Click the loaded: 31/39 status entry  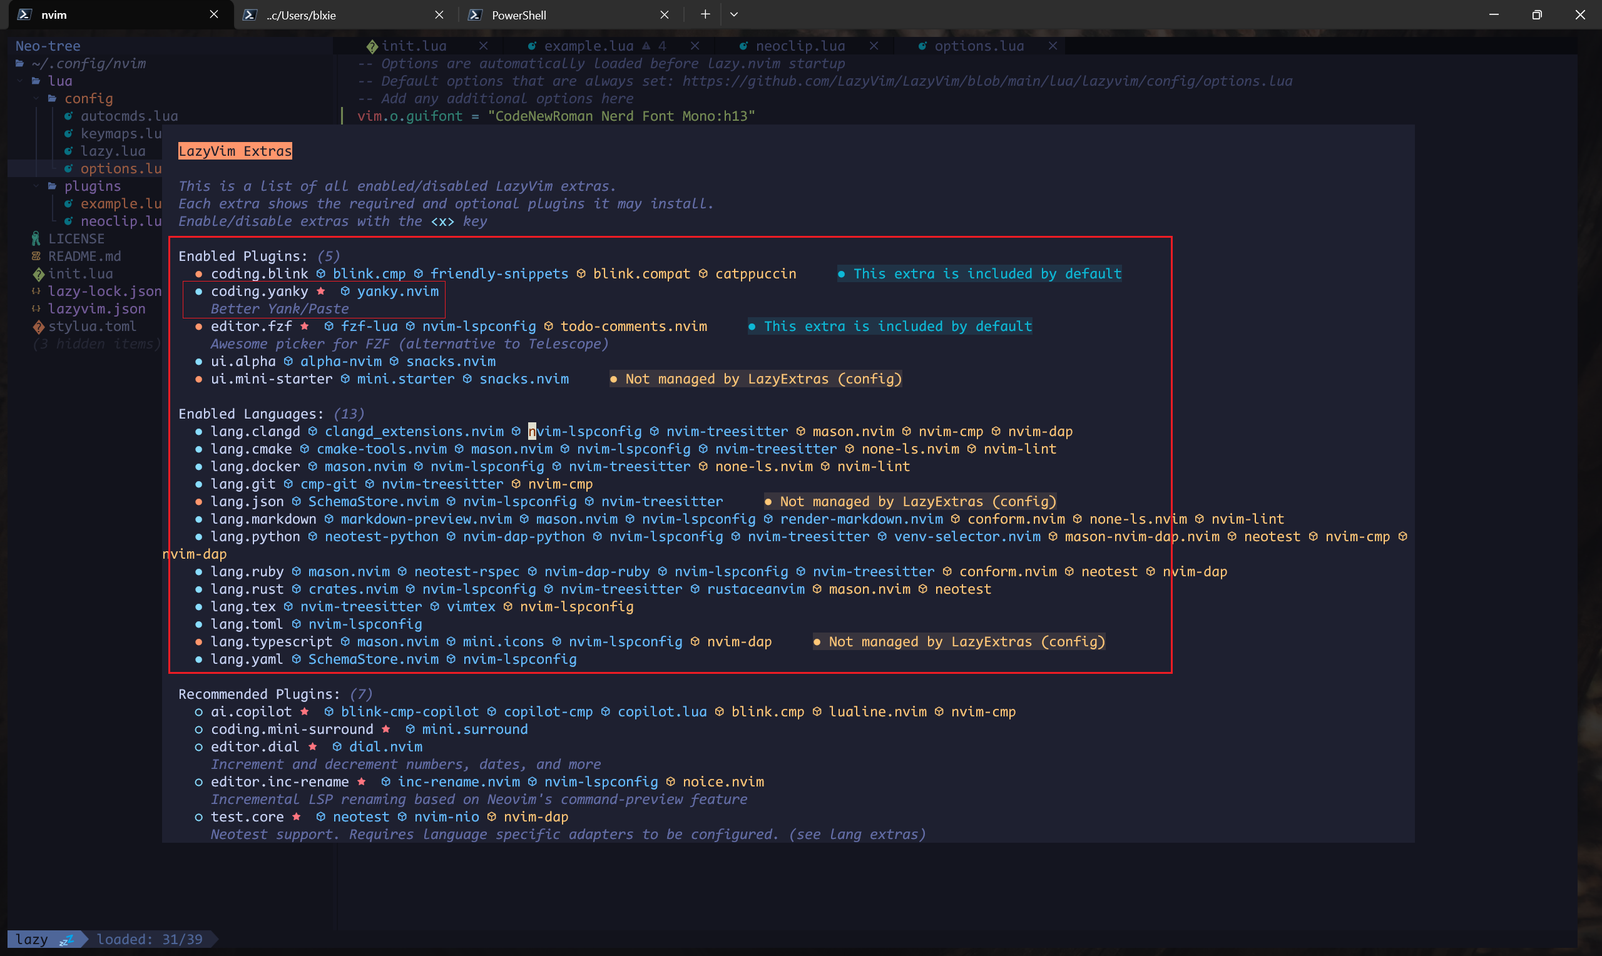coord(150,939)
